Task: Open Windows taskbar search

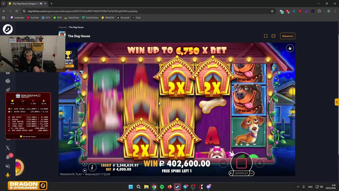Action: click(139, 187)
